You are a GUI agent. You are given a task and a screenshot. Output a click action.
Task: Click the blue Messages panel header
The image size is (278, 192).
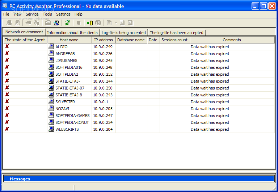(139, 179)
